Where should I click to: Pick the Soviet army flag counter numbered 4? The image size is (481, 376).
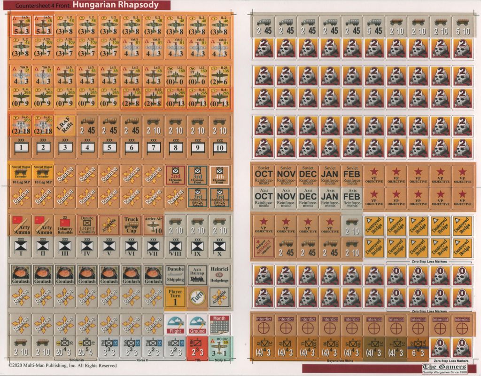[87, 148]
